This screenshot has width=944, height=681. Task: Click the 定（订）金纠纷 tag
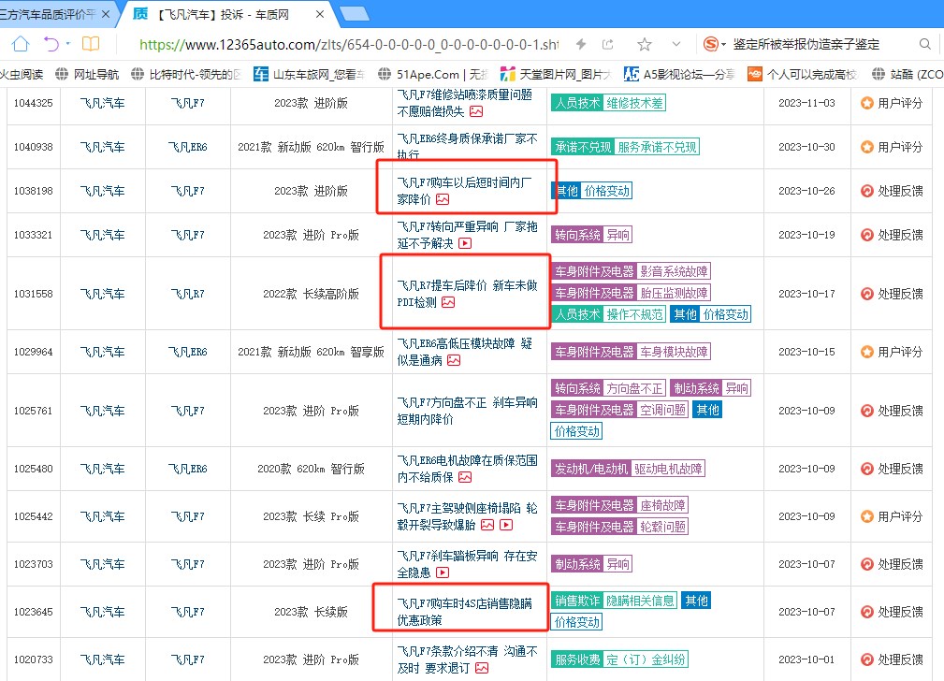(x=646, y=659)
